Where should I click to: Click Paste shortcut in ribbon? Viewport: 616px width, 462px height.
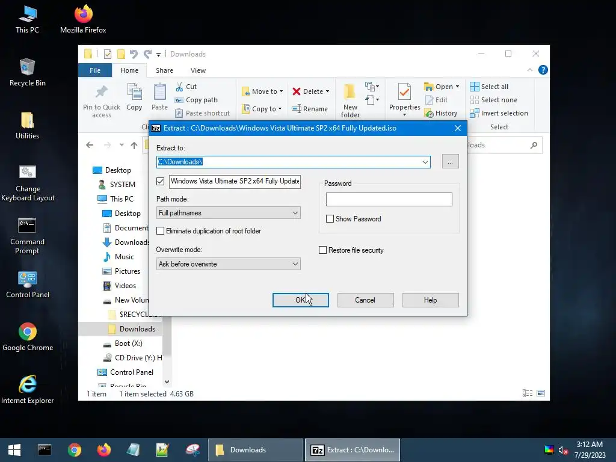click(x=202, y=113)
